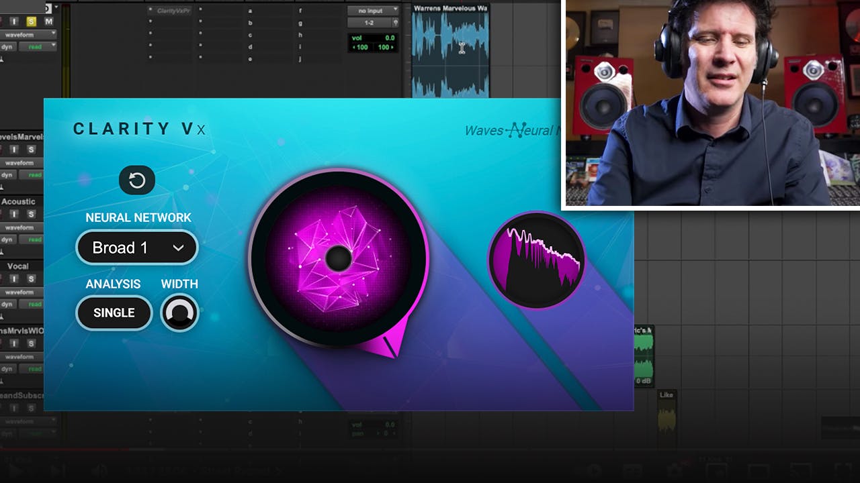The width and height of the screenshot is (860, 483).
Task: Click the Clarity Vx logo text
Action: click(139, 129)
